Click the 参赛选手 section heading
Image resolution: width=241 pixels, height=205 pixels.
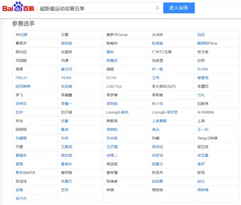(x=23, y=24)
